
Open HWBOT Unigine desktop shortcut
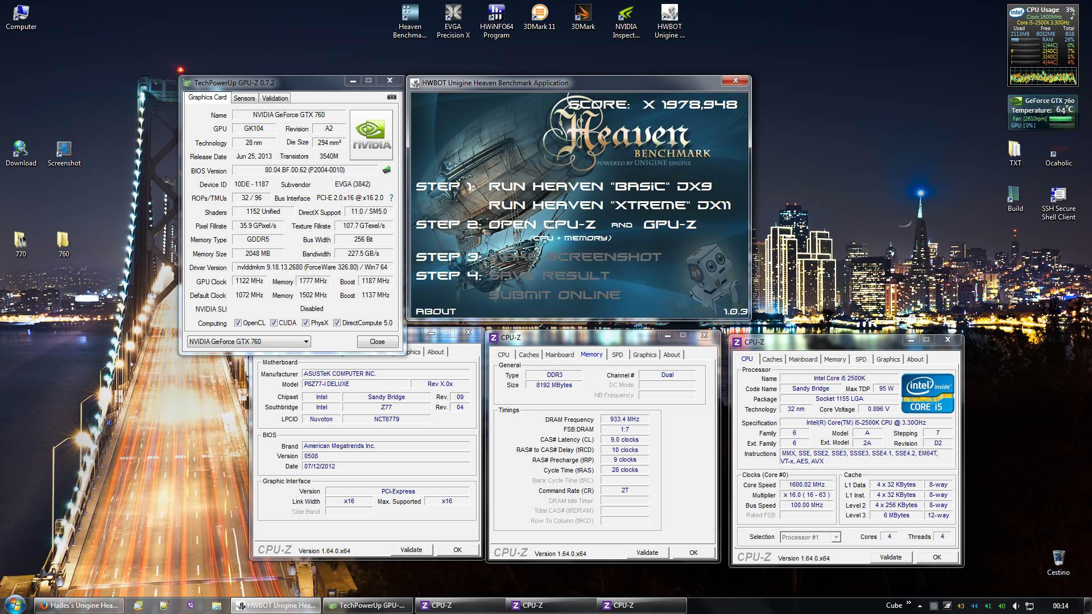pyautogui.click(x=669, y=22)
